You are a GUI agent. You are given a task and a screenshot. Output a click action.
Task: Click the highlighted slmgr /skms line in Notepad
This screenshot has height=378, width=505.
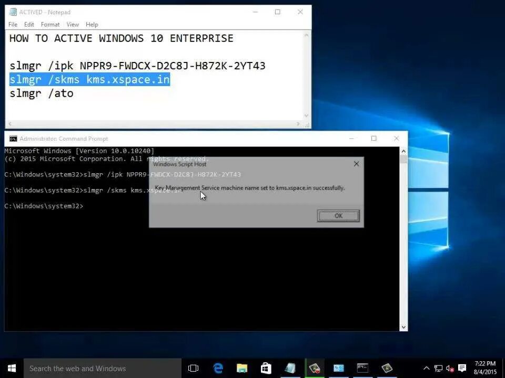[89, 79]
